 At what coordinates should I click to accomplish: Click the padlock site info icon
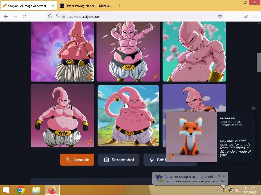point(57,17)
